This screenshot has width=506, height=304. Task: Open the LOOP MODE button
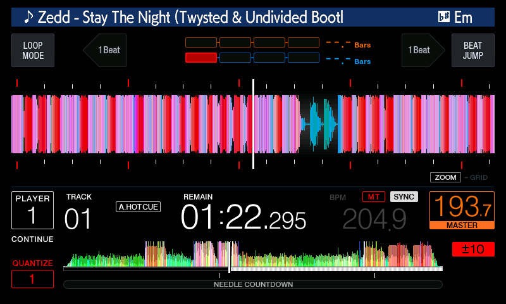point(33,51)
